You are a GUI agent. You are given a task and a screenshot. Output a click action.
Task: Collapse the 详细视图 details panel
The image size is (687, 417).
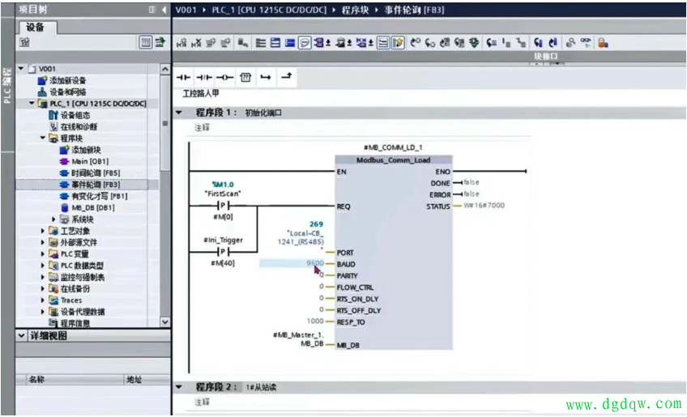22,335
